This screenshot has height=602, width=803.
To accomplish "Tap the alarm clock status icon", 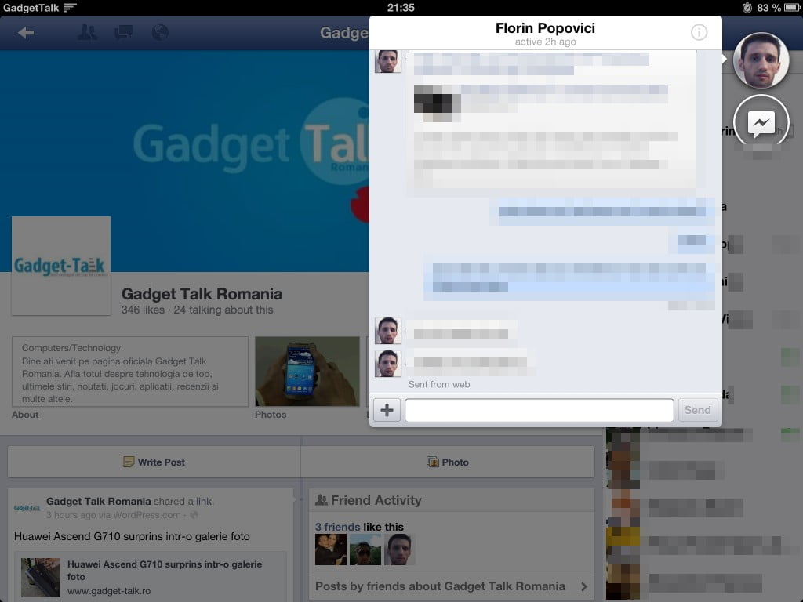I will pos(747,8).
